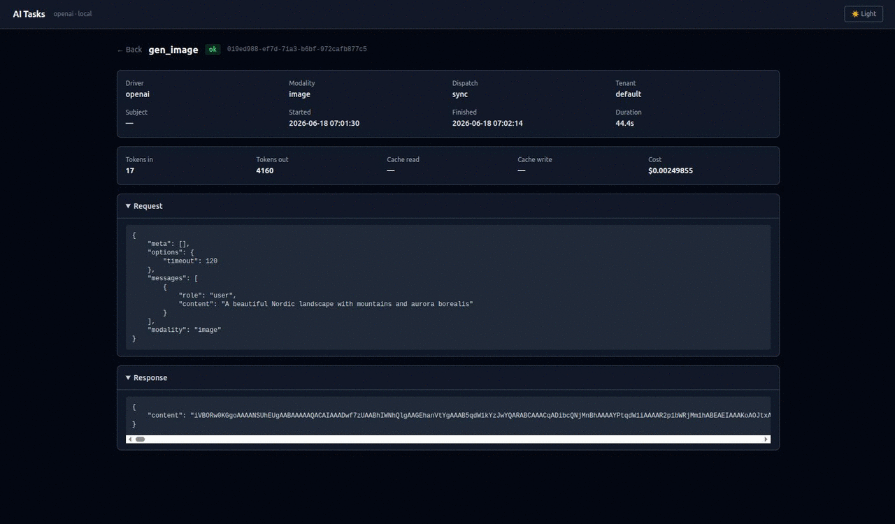Go back via the Back link
The width and height of the screenshot is (895, 524).
(129, 50)
